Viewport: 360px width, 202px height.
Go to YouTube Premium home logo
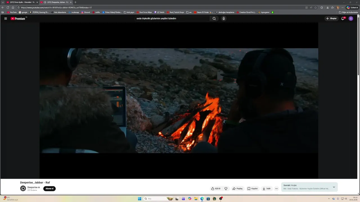tap(18, 19)
